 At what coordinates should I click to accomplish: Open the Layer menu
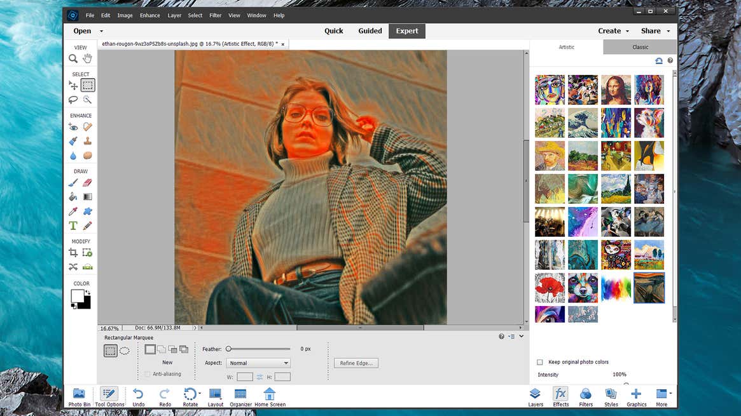tap(174, 16)
